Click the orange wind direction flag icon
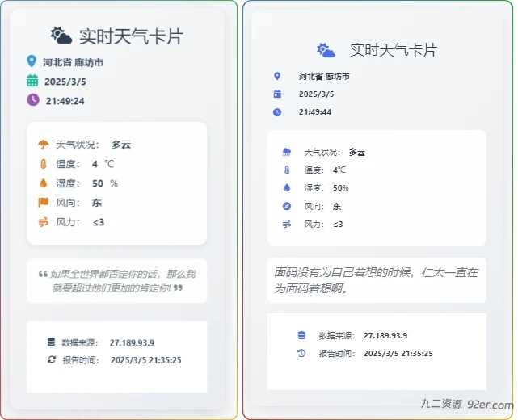Screen dimensions: 518x420 (x=44, y=203)
